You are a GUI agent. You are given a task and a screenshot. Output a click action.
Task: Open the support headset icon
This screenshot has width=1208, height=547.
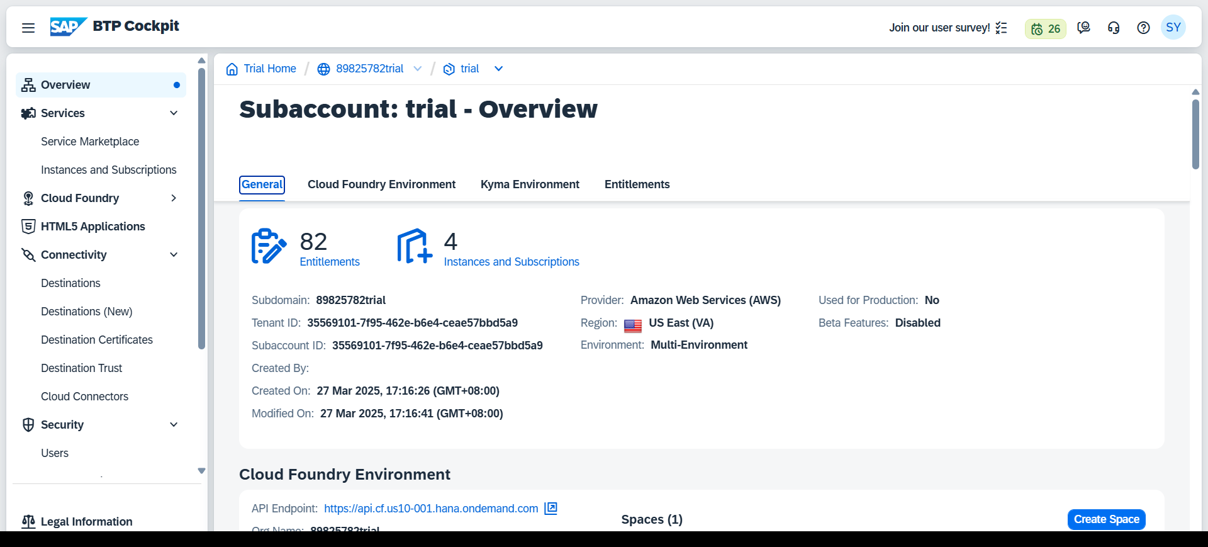pos(1114,28)
